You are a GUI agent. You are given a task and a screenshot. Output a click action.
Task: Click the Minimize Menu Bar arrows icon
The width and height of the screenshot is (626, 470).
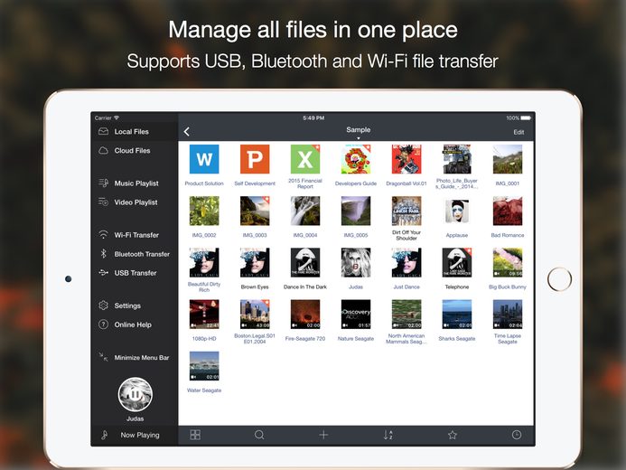103,357
